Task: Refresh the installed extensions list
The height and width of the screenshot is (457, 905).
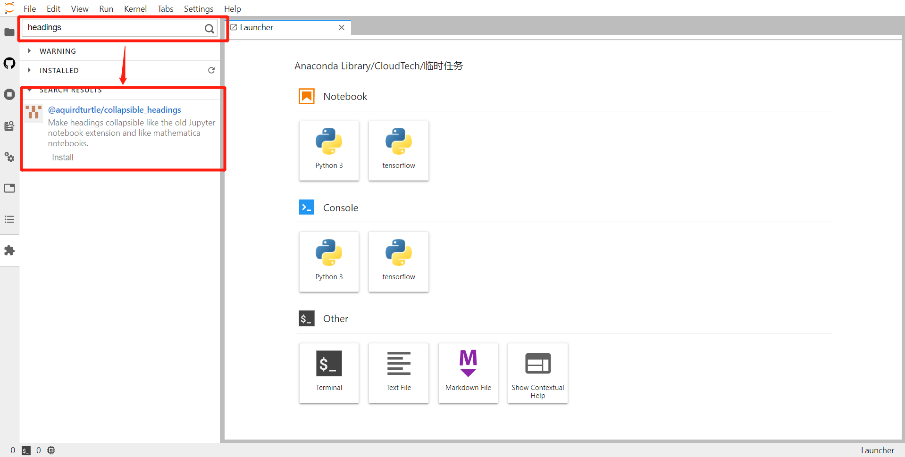Action: (x=211, y=70)
